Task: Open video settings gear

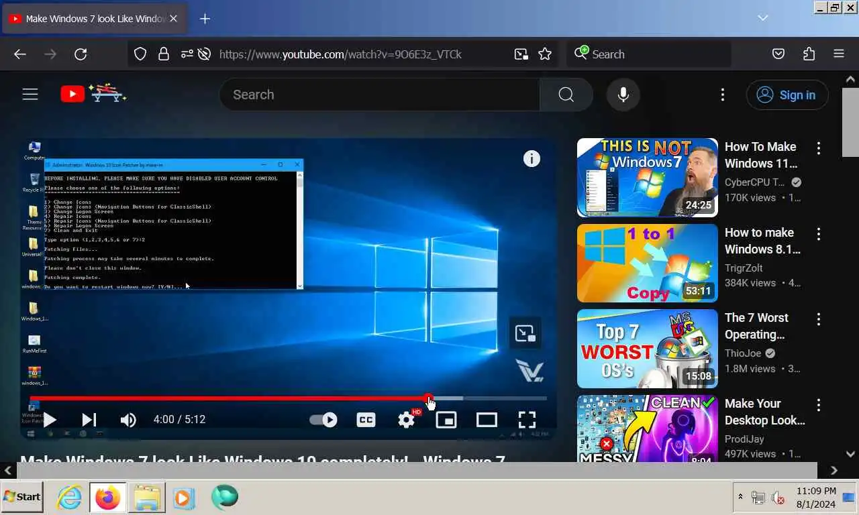Action: pyautogui.click(x=407, y=420)
